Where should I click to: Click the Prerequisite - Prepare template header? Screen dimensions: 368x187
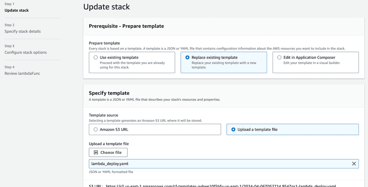point(126,26)
